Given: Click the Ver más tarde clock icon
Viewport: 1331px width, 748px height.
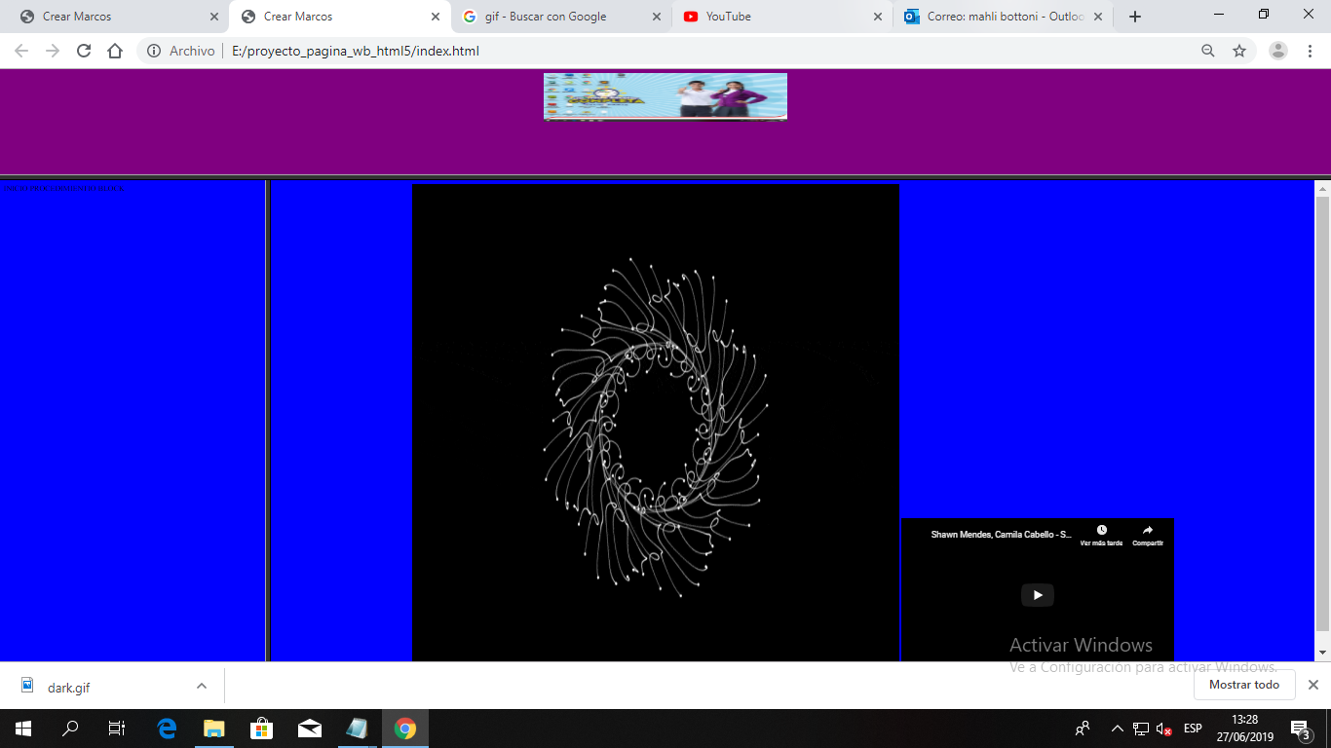Looking at the screenshot, I should coord(1101,530).
